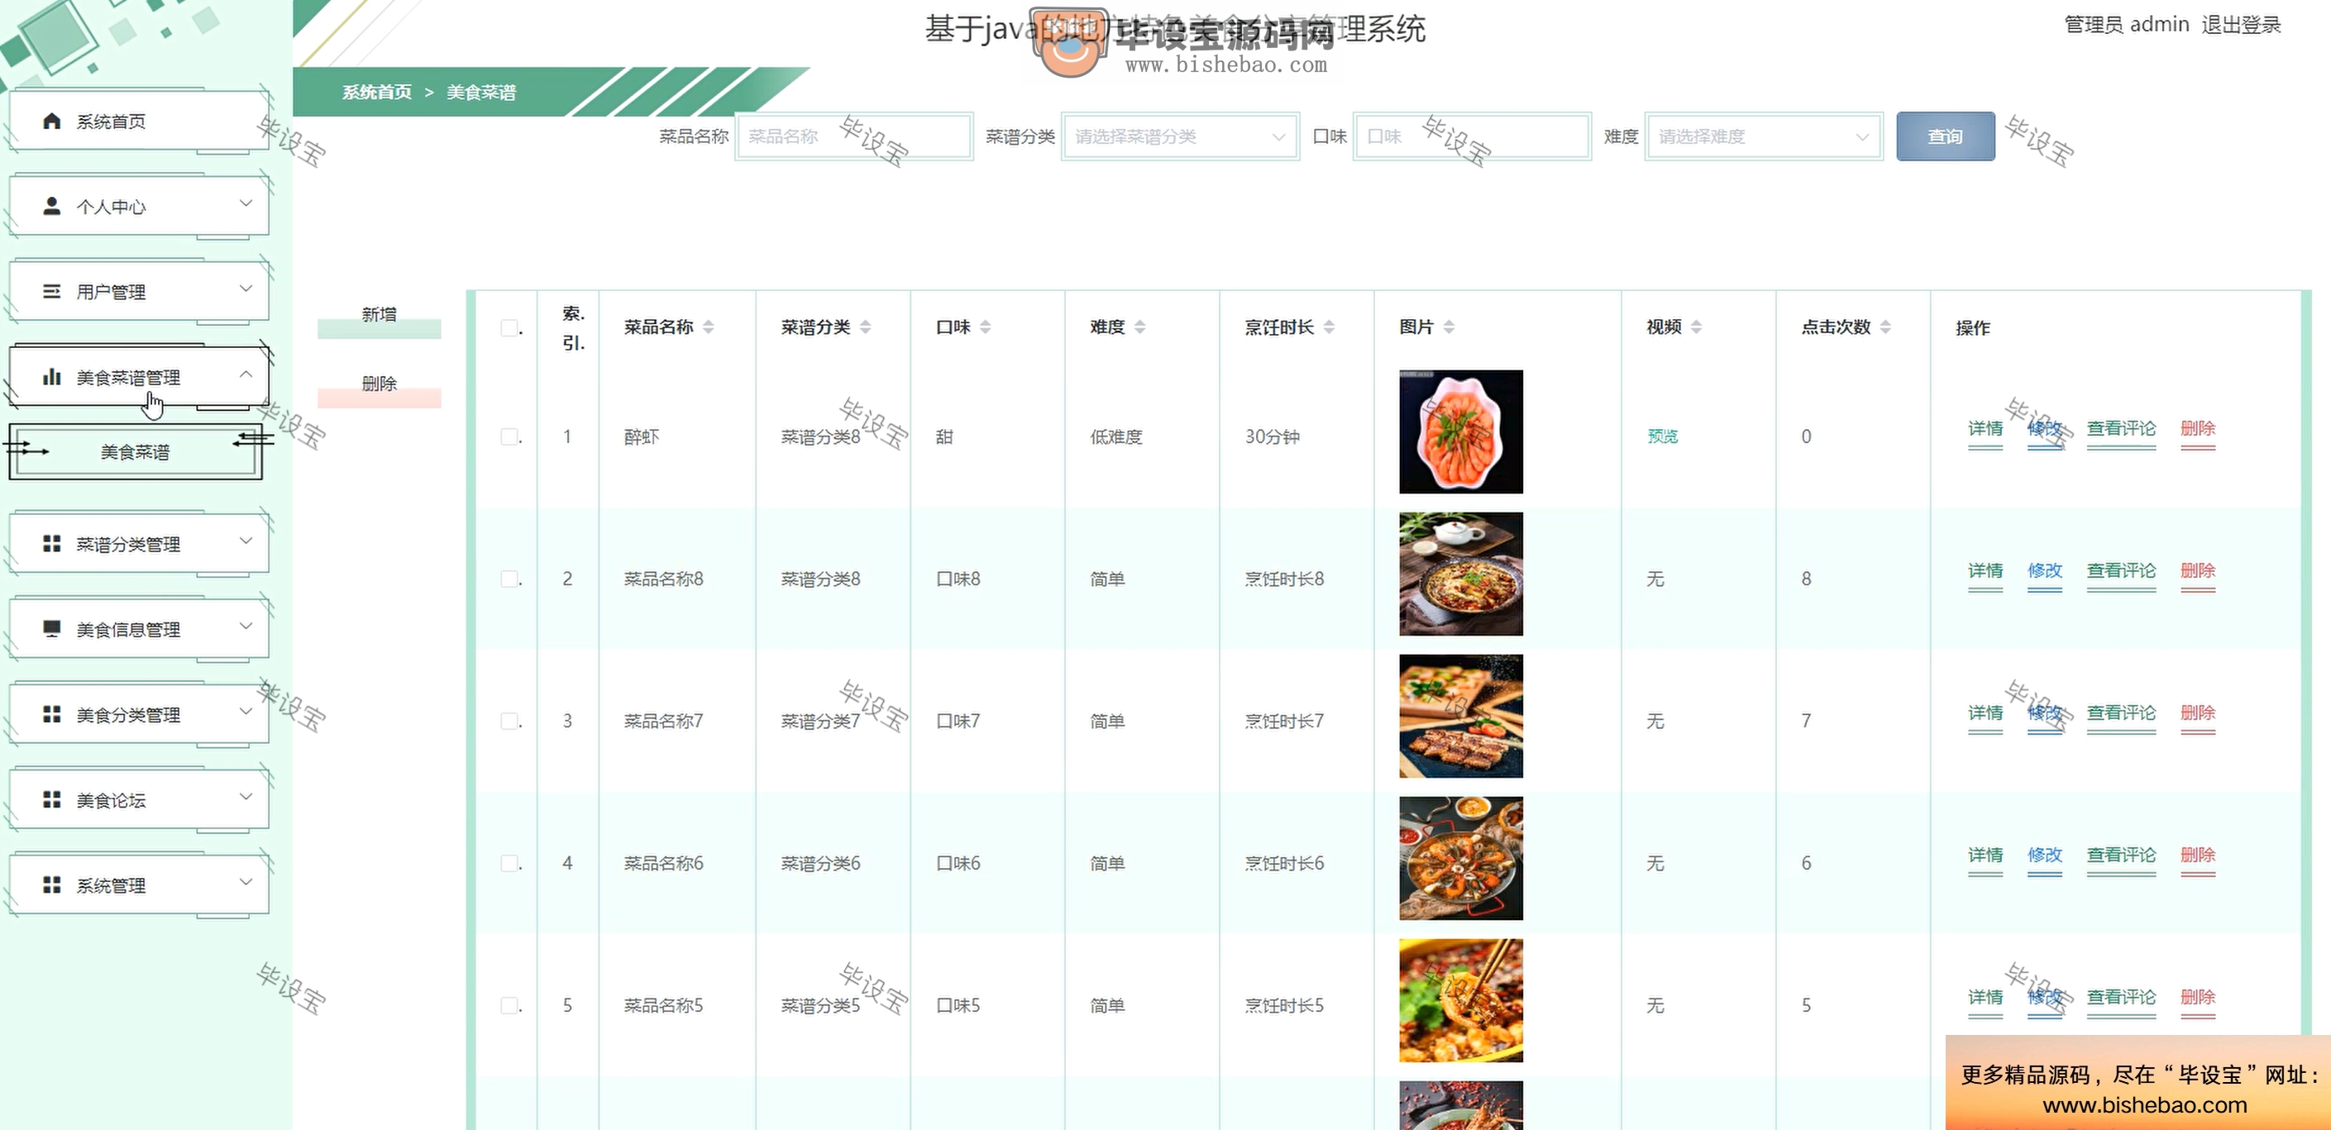Click the grid icon beside 系统管理
The width and height of the screenshot is (2331, 1130).
[51, 884]
